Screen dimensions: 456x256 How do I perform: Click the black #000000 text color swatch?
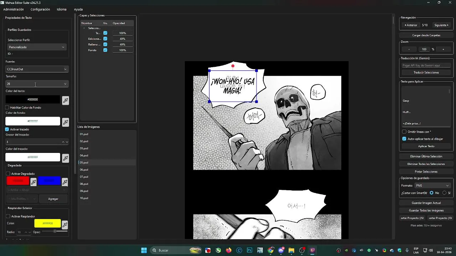coord(33,100)
